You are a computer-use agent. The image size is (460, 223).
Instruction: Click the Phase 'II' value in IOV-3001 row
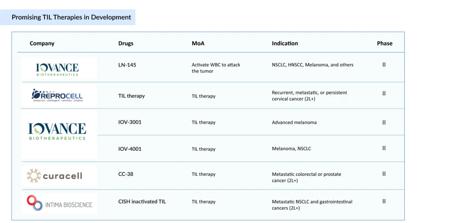tap(384, 122)
